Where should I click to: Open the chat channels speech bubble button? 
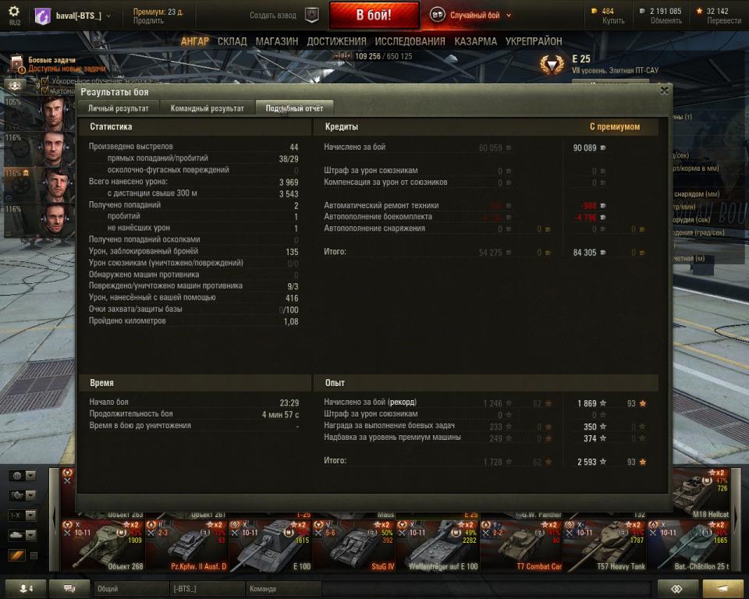point(69,589)
